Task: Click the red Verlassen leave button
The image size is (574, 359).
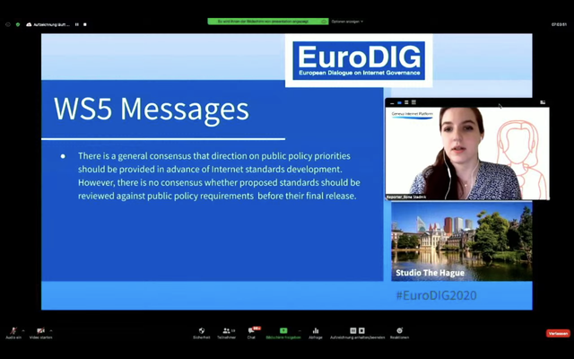Action: [558, 333]
